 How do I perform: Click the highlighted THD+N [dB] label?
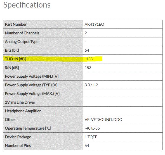click(x=15, y=59)
